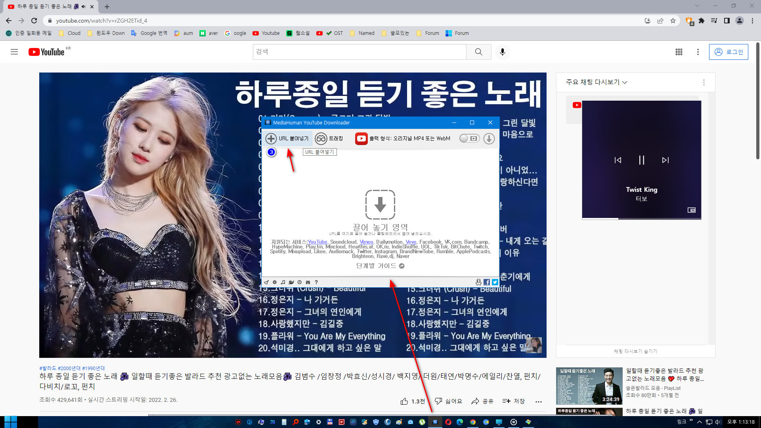Expand the top chat replay (주요 채팅 다시보기) dropdown
761x428 pixels.
(597, 82)
